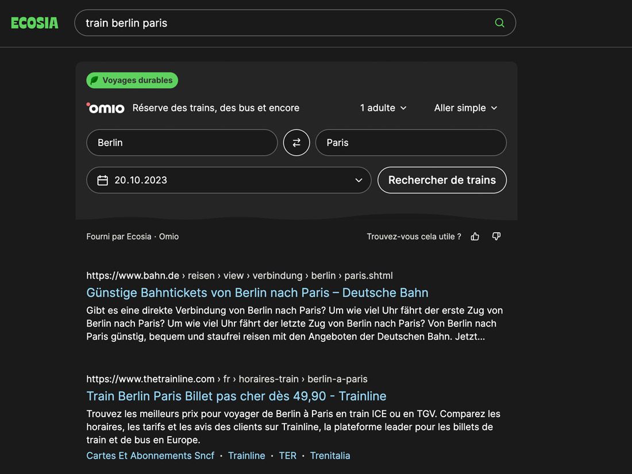632x474 pixels.
Task: Click the Trainline result description snippet
Action: (x=294, y=427)
